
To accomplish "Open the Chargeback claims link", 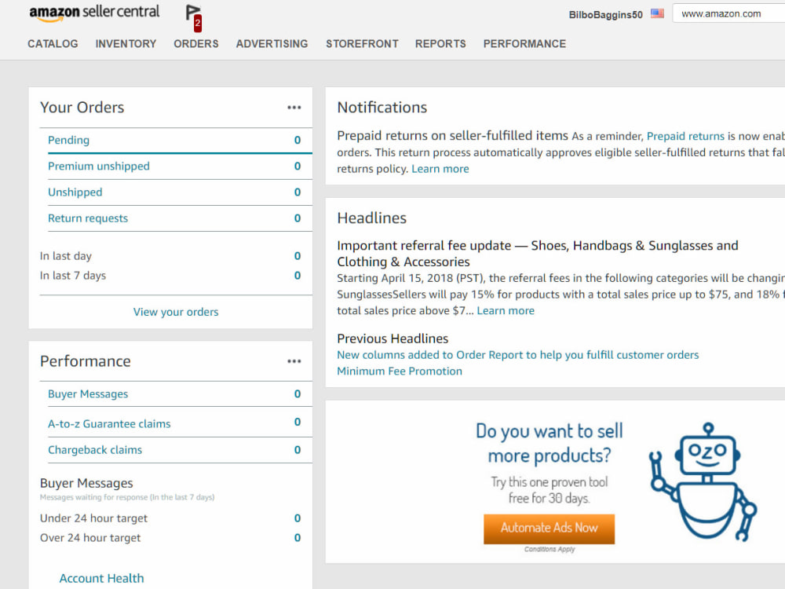I will pos(95,450).
